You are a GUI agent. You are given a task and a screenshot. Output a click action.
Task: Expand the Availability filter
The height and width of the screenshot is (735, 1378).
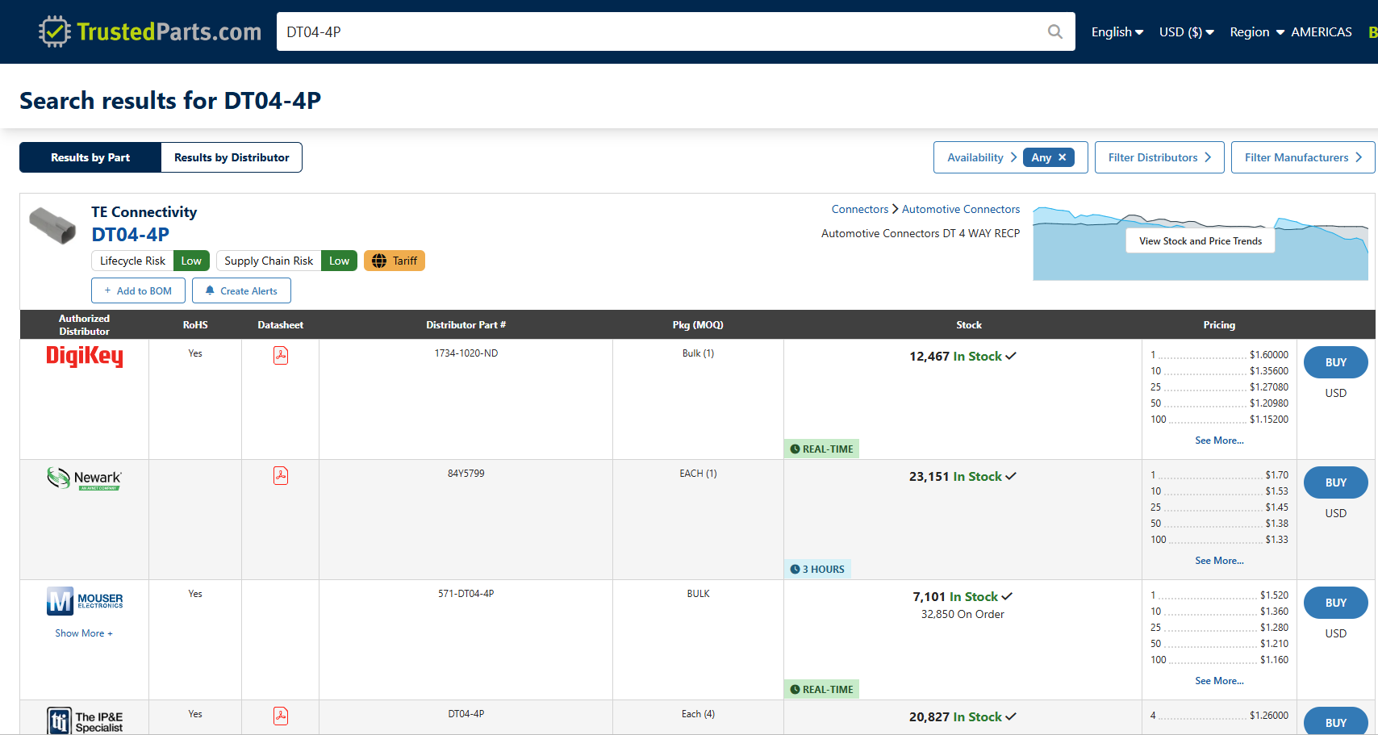(x=981, y=157)
